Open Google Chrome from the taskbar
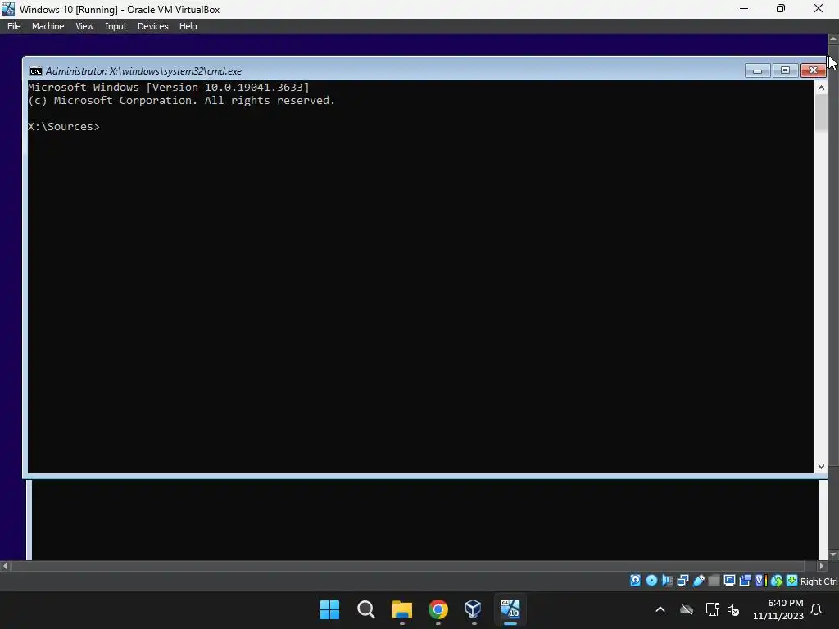Screen dimensions: 839x629 (x=438, y=609)
